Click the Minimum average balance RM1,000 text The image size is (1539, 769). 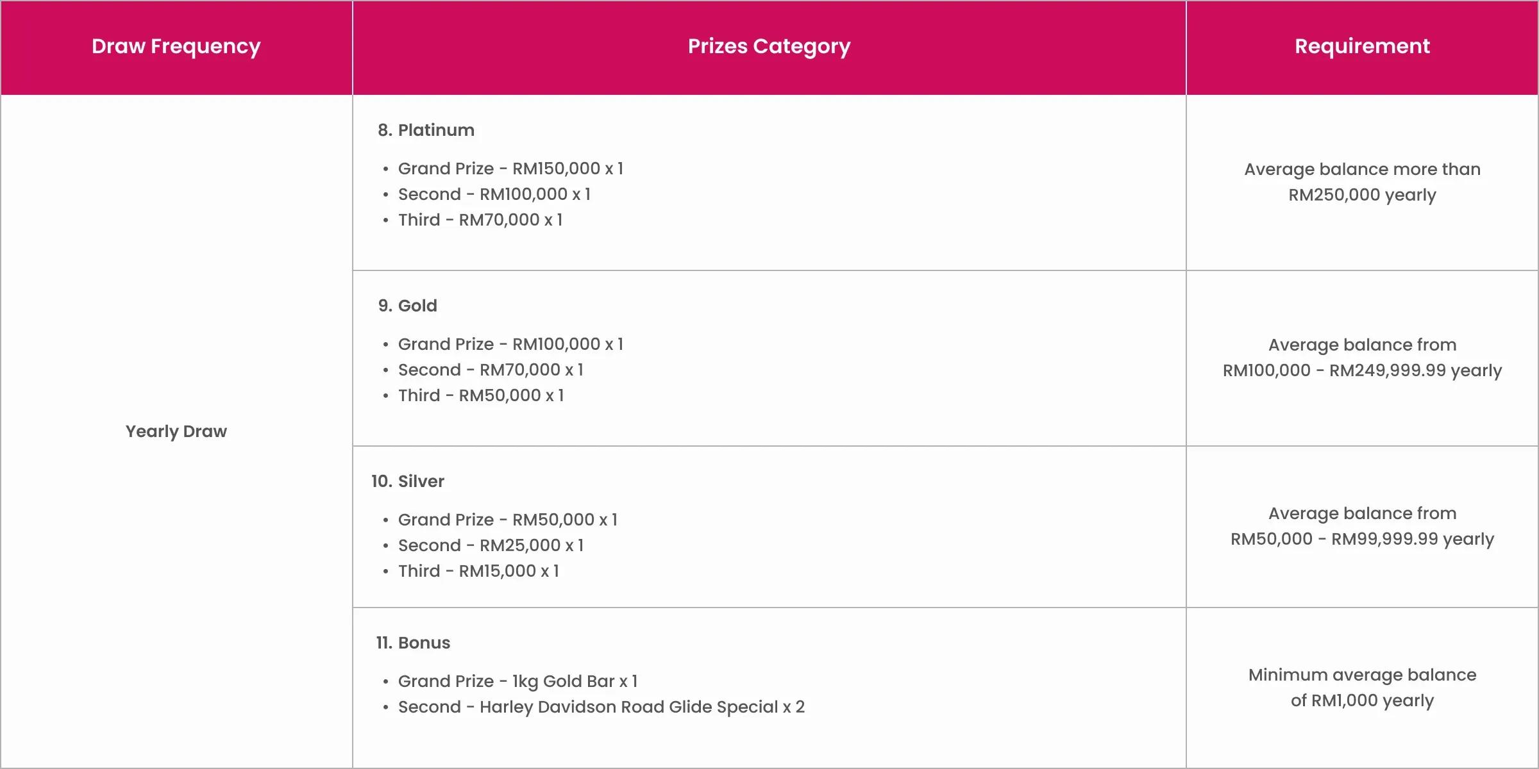click(x=1362, y=688)
